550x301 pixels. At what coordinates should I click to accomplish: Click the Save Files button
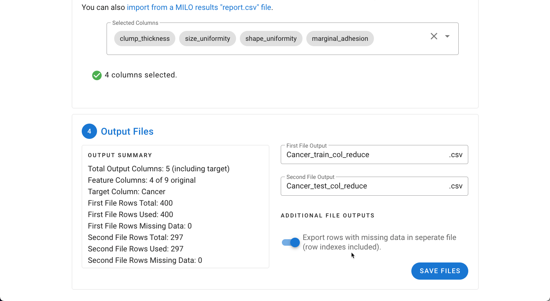pos(440,271)
